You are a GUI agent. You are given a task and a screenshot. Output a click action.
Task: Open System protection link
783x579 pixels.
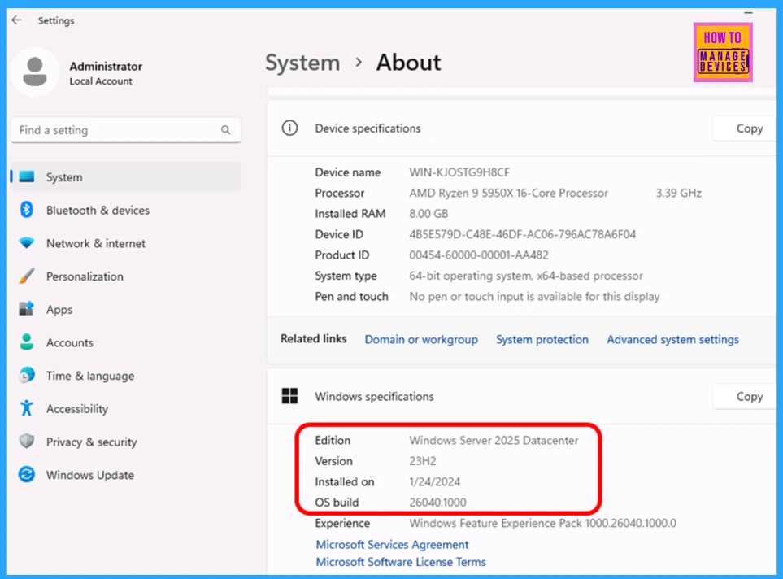(542, 339)
